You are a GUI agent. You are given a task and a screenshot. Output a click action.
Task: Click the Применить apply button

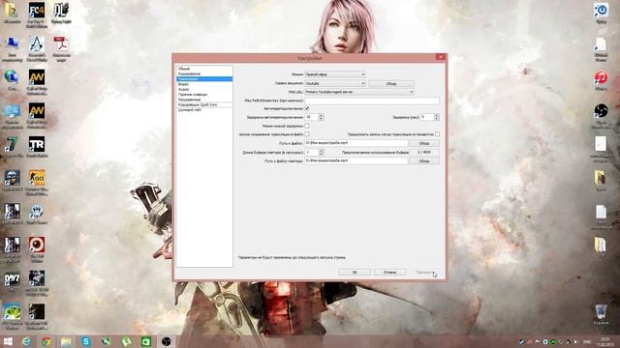(425, 273)
